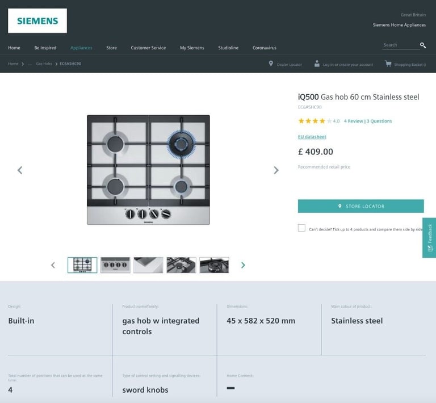Click the product title iQ500 Gas hob
Screen dimensions: 436x403
358,97
